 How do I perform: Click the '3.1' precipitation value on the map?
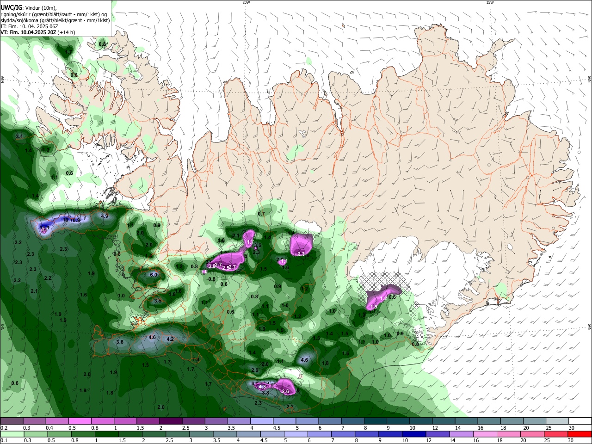[x=19, y=136]
